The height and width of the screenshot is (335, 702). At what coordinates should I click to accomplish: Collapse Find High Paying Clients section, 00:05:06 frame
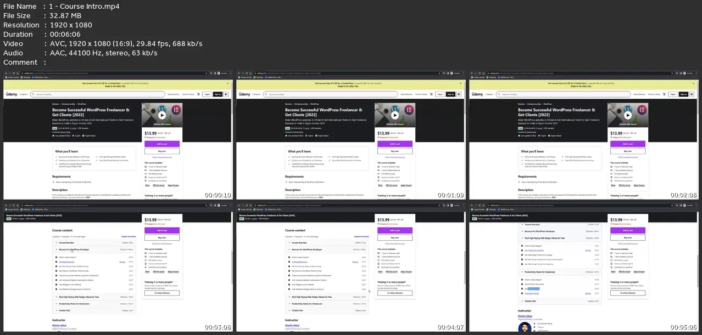pos(561,239)
